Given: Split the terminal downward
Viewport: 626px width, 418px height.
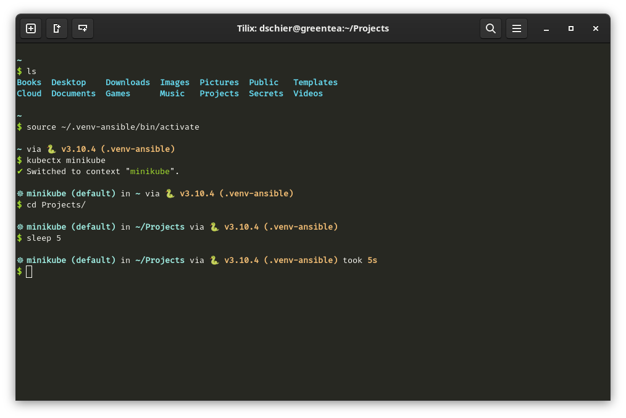Looking at the screenshot, I should (83, 28).
